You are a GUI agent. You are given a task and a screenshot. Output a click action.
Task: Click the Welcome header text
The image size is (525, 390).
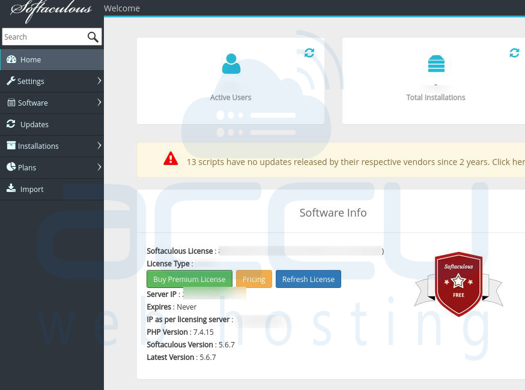click(122, 8)
